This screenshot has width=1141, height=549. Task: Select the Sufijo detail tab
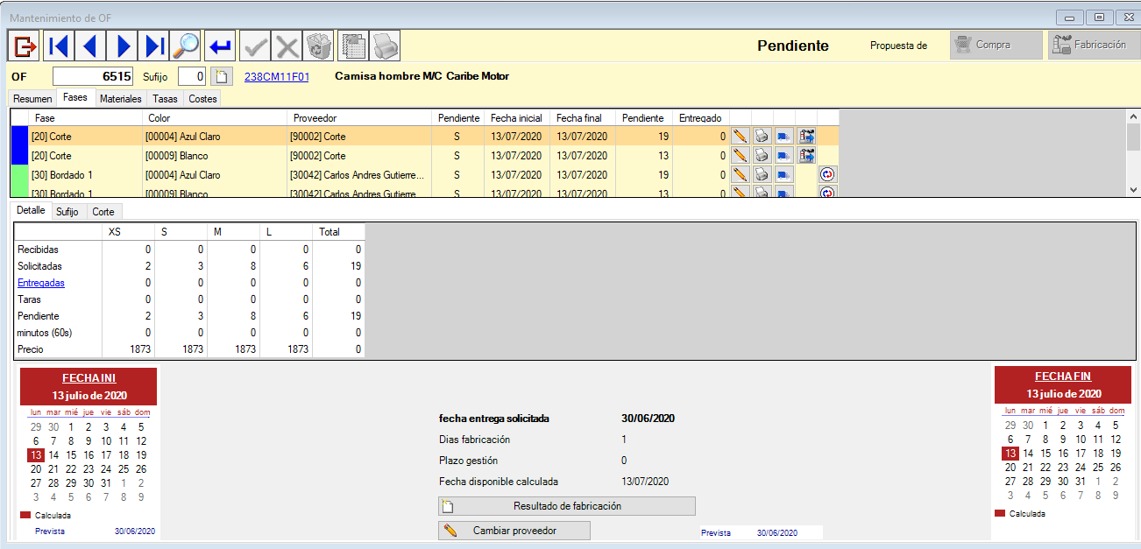(67, 212)
